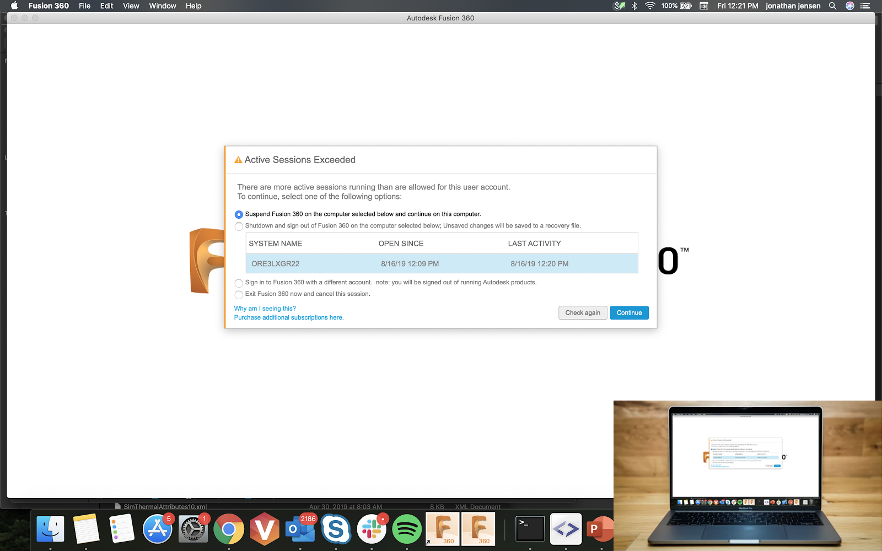Show battery status at 100%

(x=676, y=6)
